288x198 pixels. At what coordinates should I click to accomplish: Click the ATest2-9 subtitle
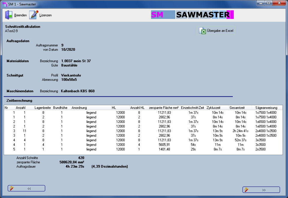pyautogui.click(x=11, y=31)
